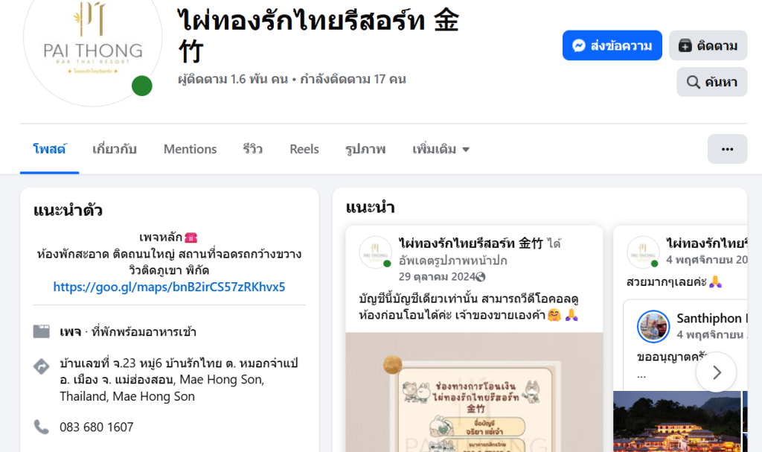Open the bank transfer channel post image
The image size is (762, 452).
[474, 392]
